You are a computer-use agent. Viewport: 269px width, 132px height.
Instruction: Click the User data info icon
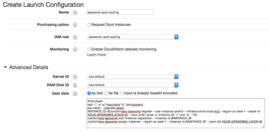point(75,94)
